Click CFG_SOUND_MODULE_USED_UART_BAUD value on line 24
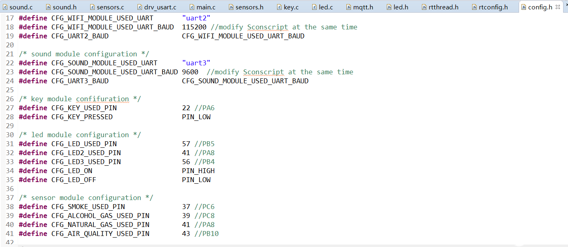This screenshot has height=247, width=568. point(245,81)
